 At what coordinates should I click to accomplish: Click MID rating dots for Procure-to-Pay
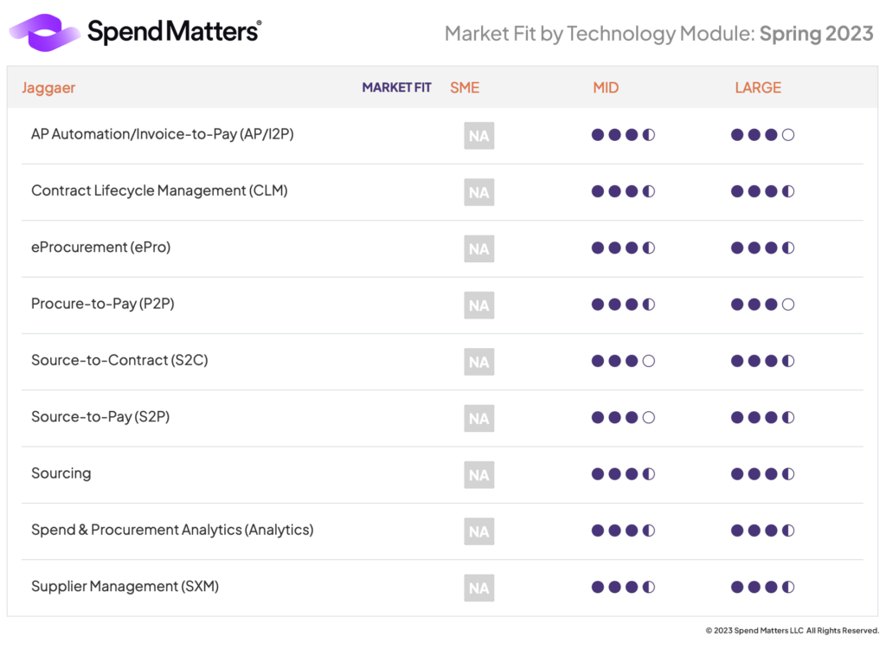(x=623, y=304)
